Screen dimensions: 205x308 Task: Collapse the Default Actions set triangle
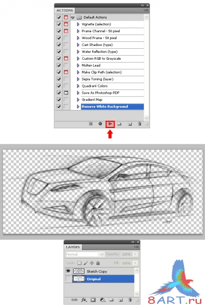pos(73,17)
